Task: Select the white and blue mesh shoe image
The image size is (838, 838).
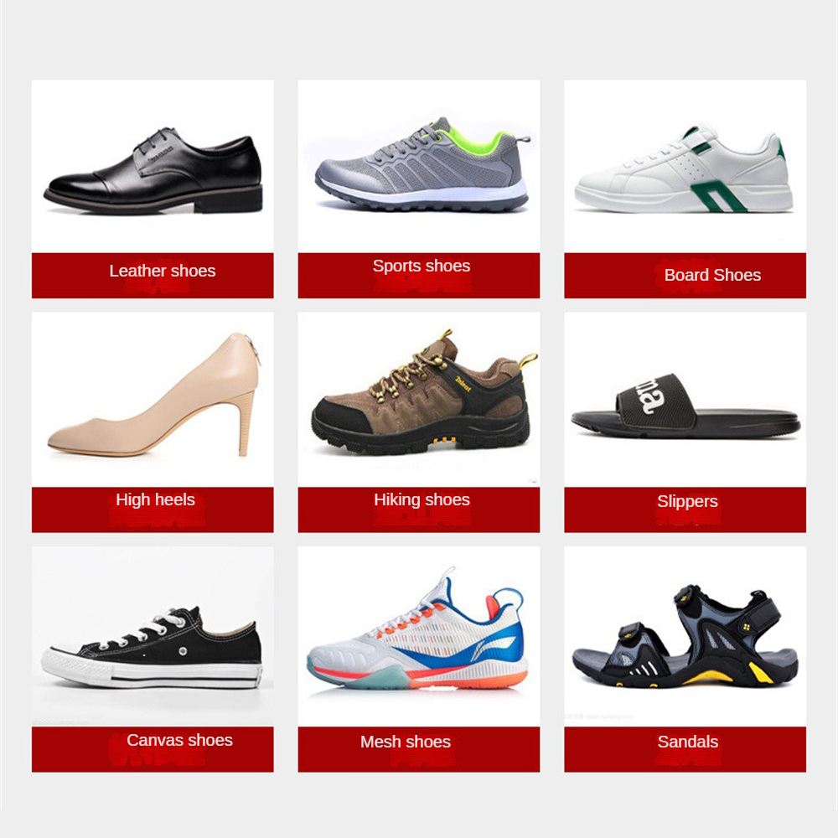Action: (x=417, y=629)
